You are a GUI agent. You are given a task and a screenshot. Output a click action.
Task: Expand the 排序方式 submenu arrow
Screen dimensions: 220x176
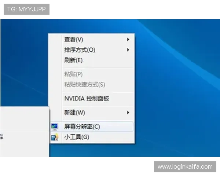[x=128, y=49]
